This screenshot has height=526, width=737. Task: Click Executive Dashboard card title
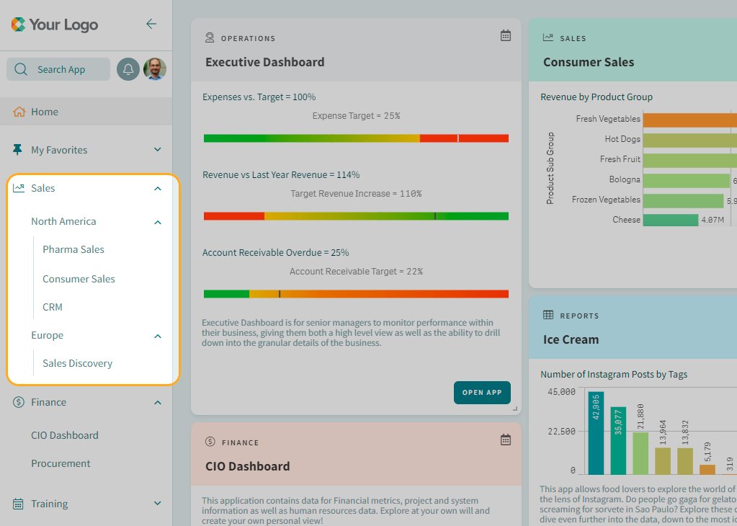click(264, 62)
